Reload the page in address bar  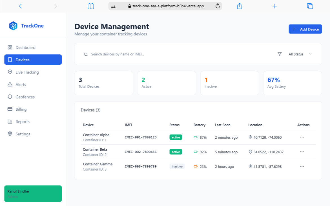218,6
